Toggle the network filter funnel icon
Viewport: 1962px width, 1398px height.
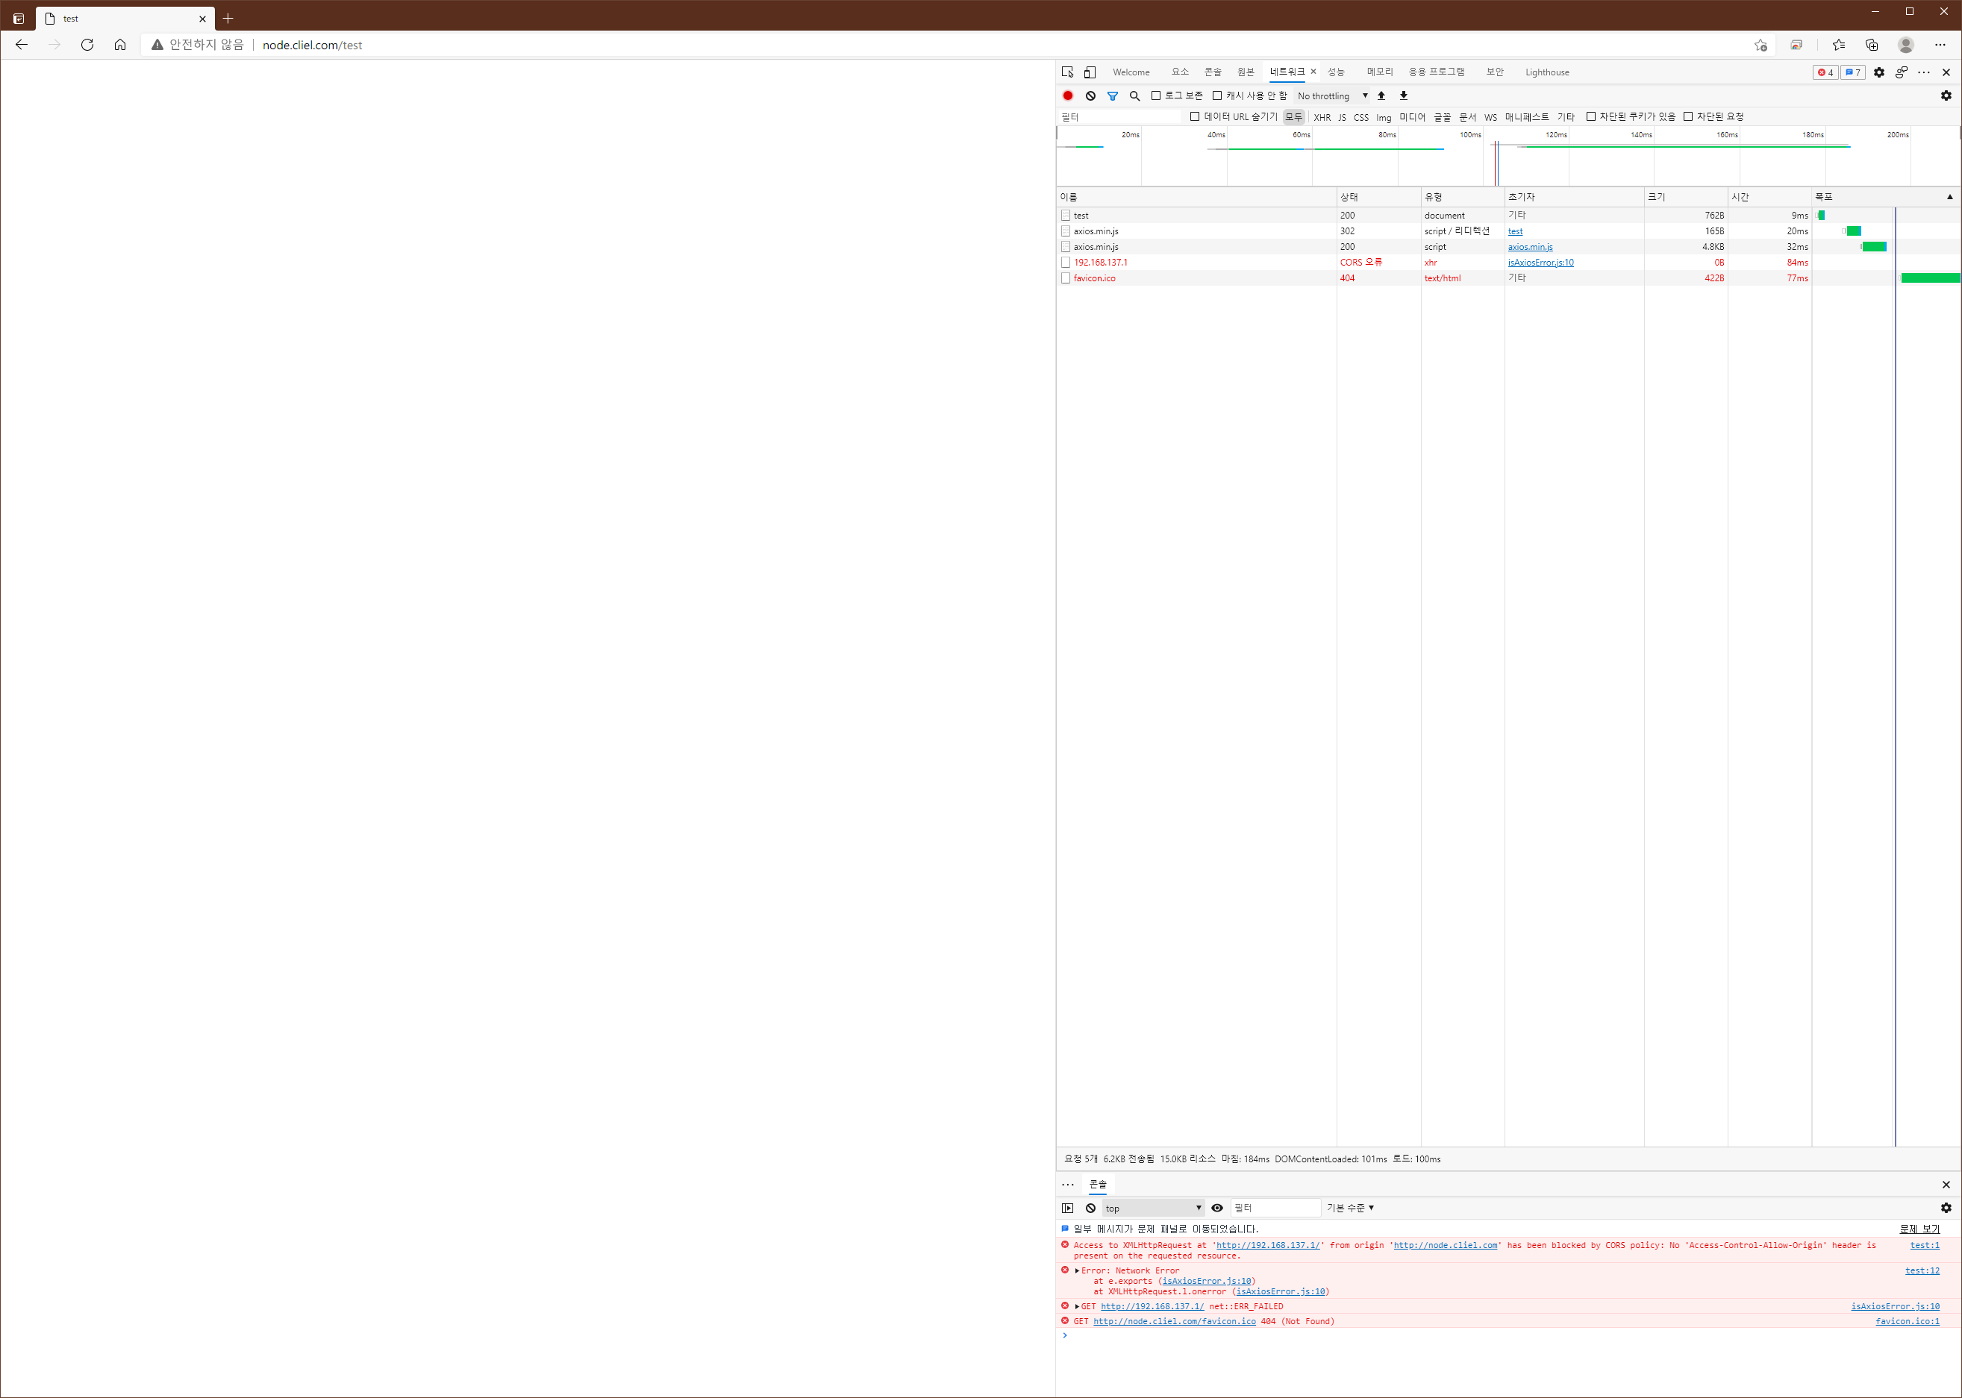(1113, 95)
